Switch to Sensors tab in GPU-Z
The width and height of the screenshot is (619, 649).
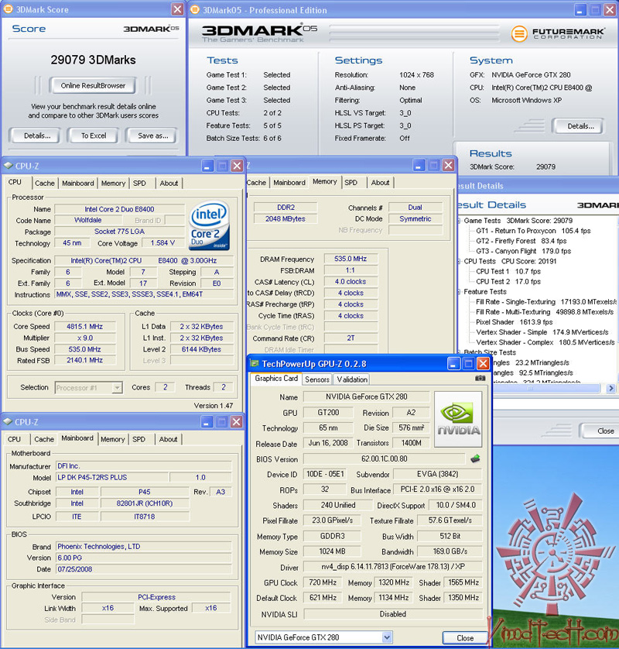[x=317, y=379]
